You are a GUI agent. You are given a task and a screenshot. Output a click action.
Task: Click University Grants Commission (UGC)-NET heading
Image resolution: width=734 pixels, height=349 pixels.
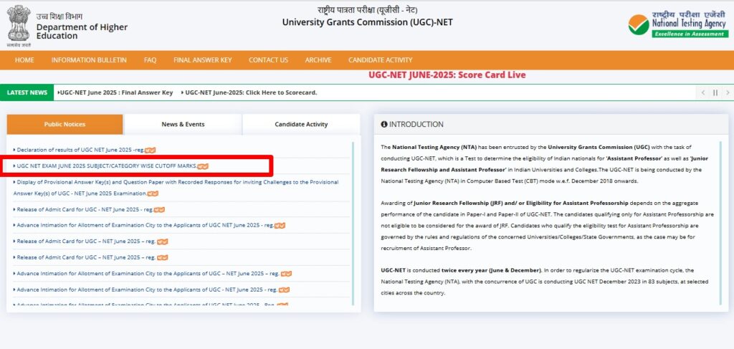(368, 22)
